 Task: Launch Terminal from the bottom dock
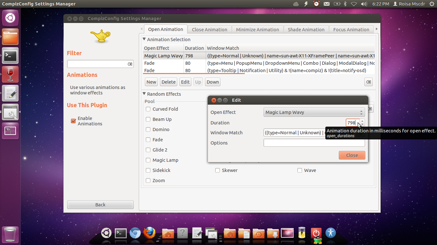point(121,233)
